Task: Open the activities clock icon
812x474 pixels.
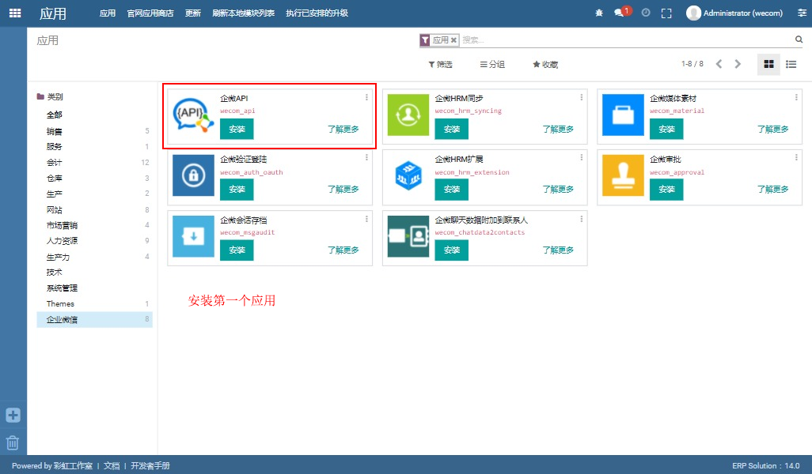Action: [x=646, y=13]
